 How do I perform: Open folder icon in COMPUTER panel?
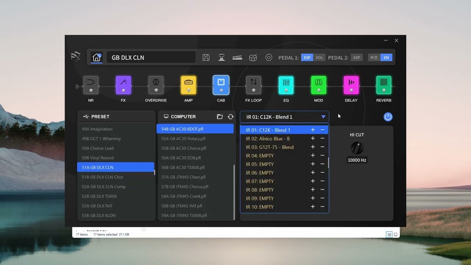click(220, 117)
